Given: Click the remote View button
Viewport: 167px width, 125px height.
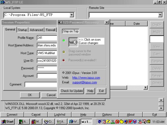Looking at the screenshot, I should point(157,47).
